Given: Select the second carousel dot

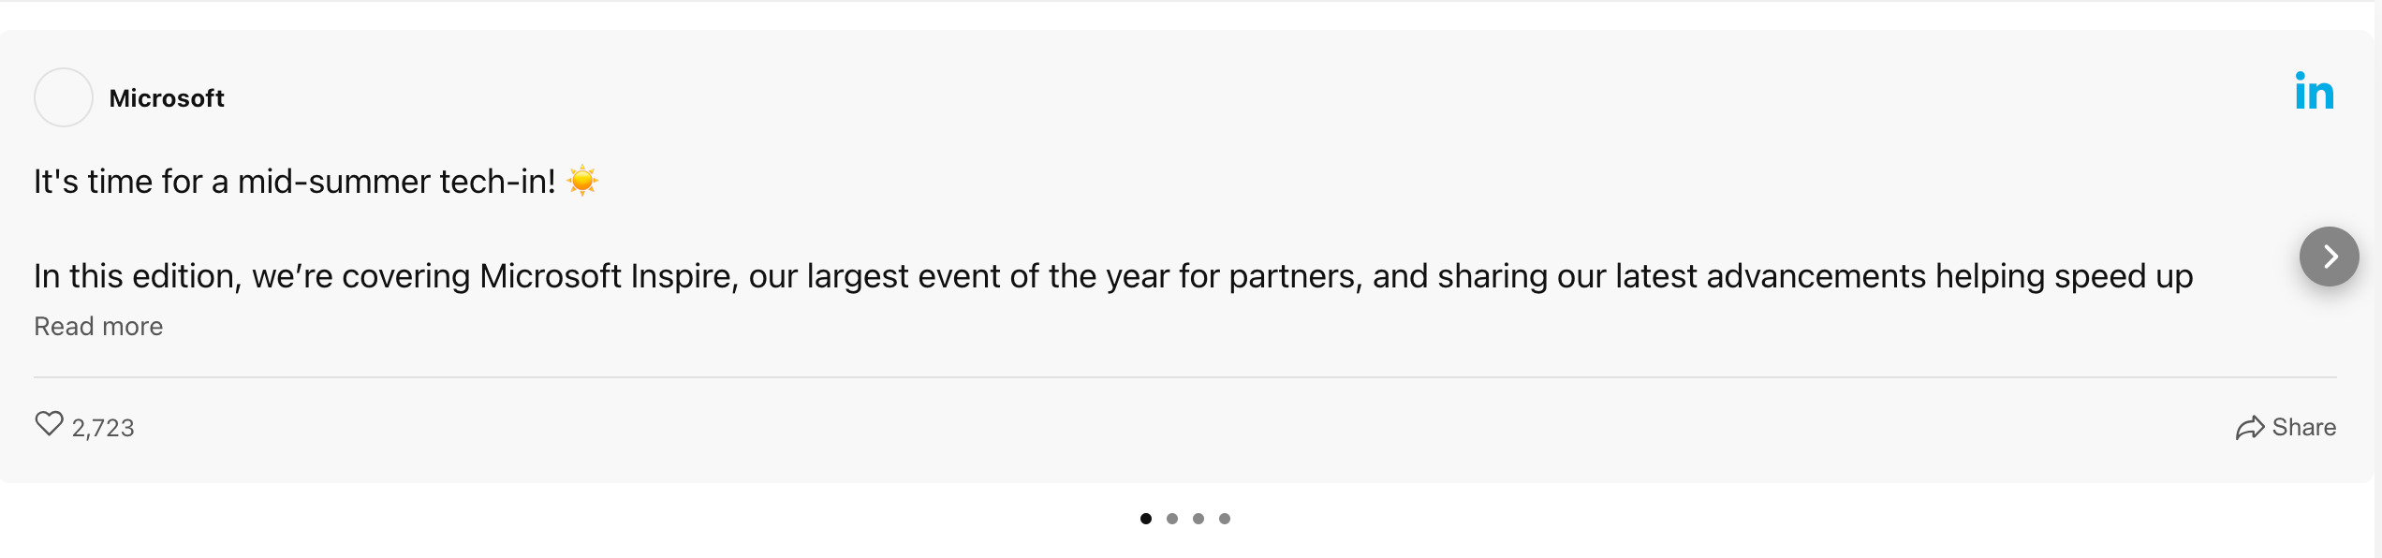Looking at the screenshot, I should [1173, 518].
